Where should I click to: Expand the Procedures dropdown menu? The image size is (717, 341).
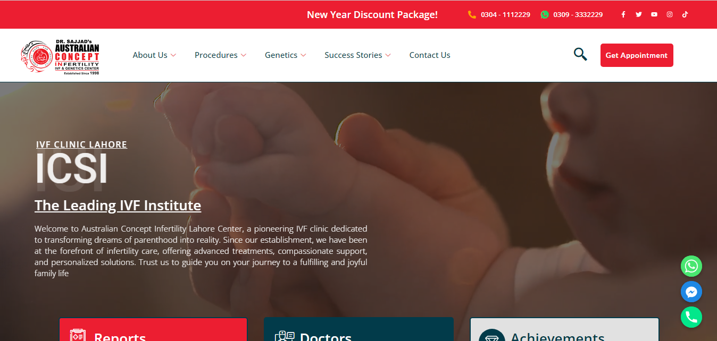220,55
